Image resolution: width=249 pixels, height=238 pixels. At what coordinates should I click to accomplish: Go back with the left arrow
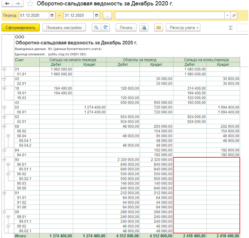(7, 3)
